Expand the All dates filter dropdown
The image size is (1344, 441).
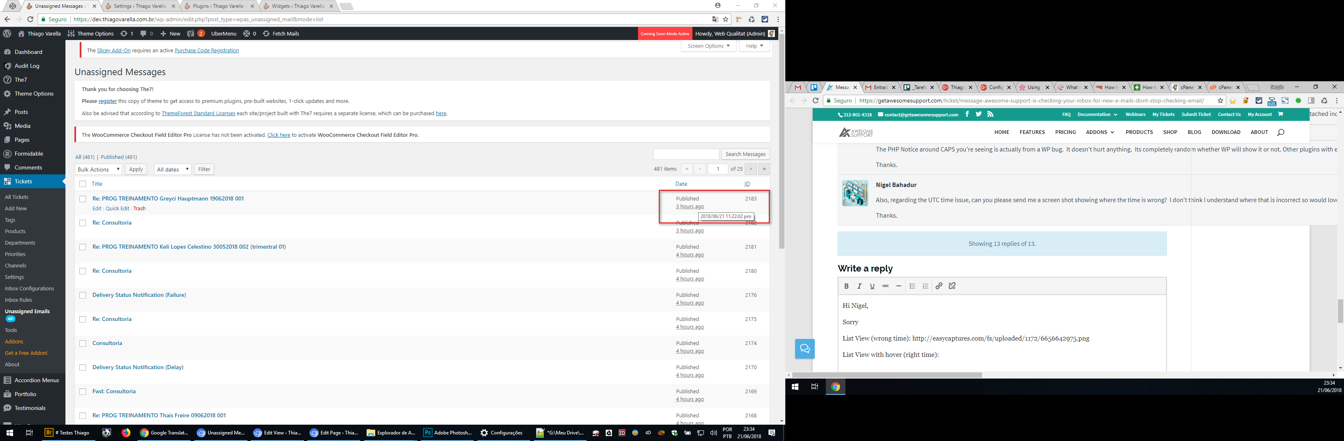[x=172, y=169]
